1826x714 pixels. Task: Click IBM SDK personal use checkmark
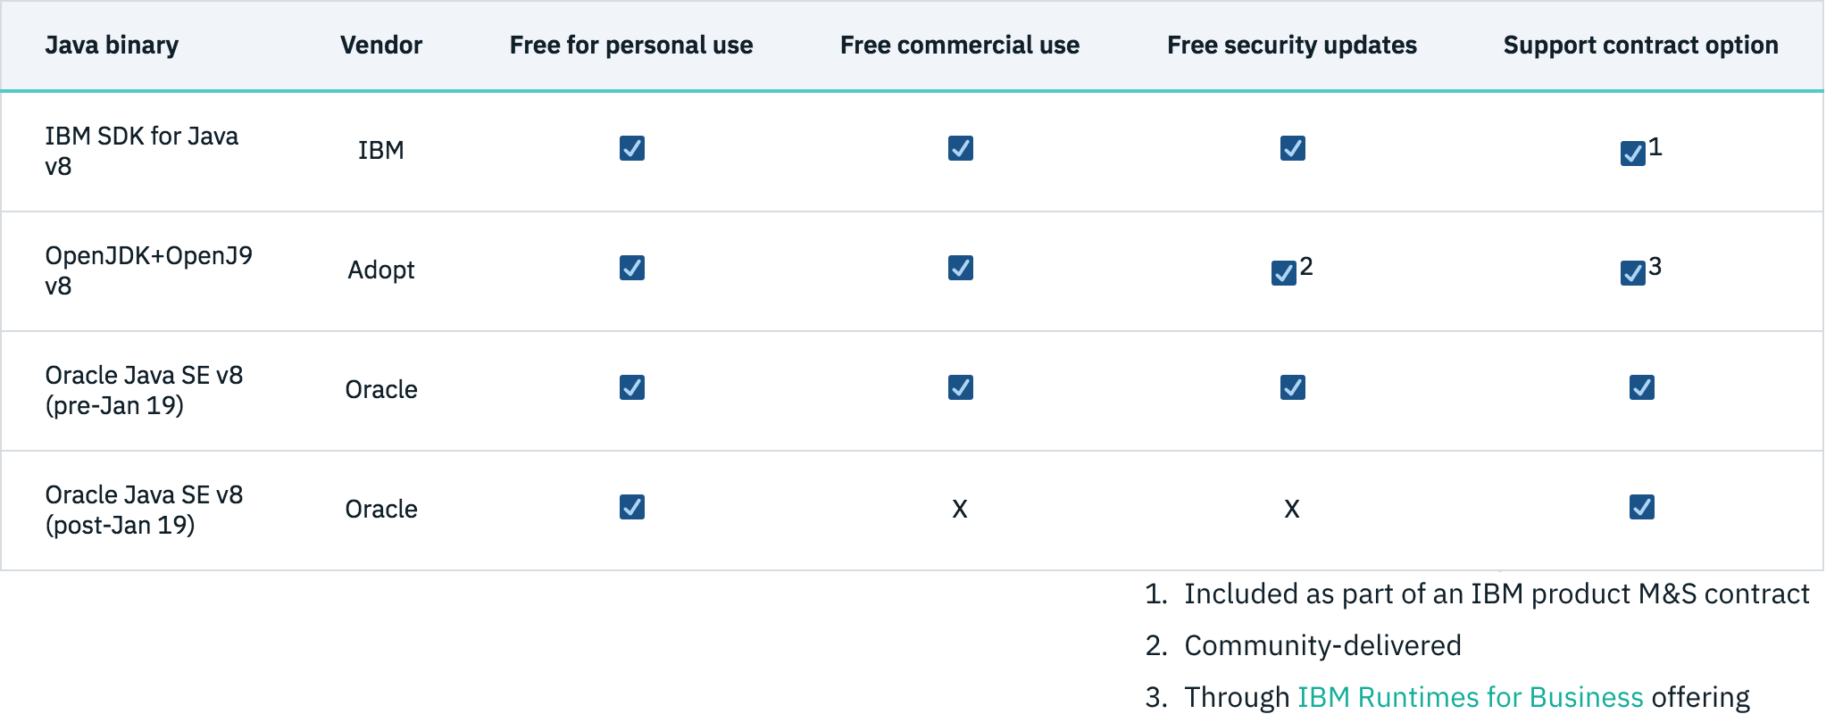coord(631,148)
